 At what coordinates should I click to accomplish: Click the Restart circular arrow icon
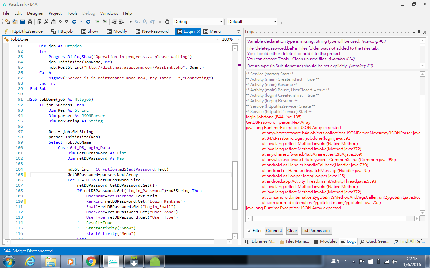point(167,22)
